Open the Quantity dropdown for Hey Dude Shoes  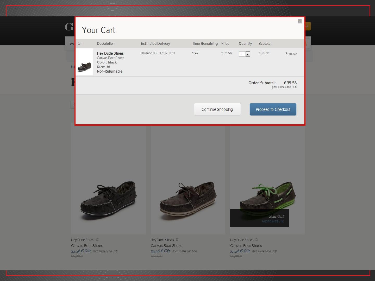click(248, 54)
